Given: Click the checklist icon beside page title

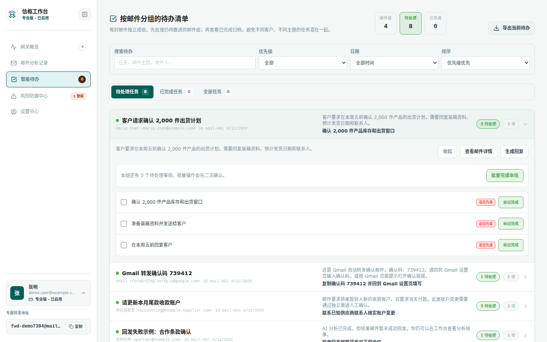Looking at the screenshot, I should [113, 19].
